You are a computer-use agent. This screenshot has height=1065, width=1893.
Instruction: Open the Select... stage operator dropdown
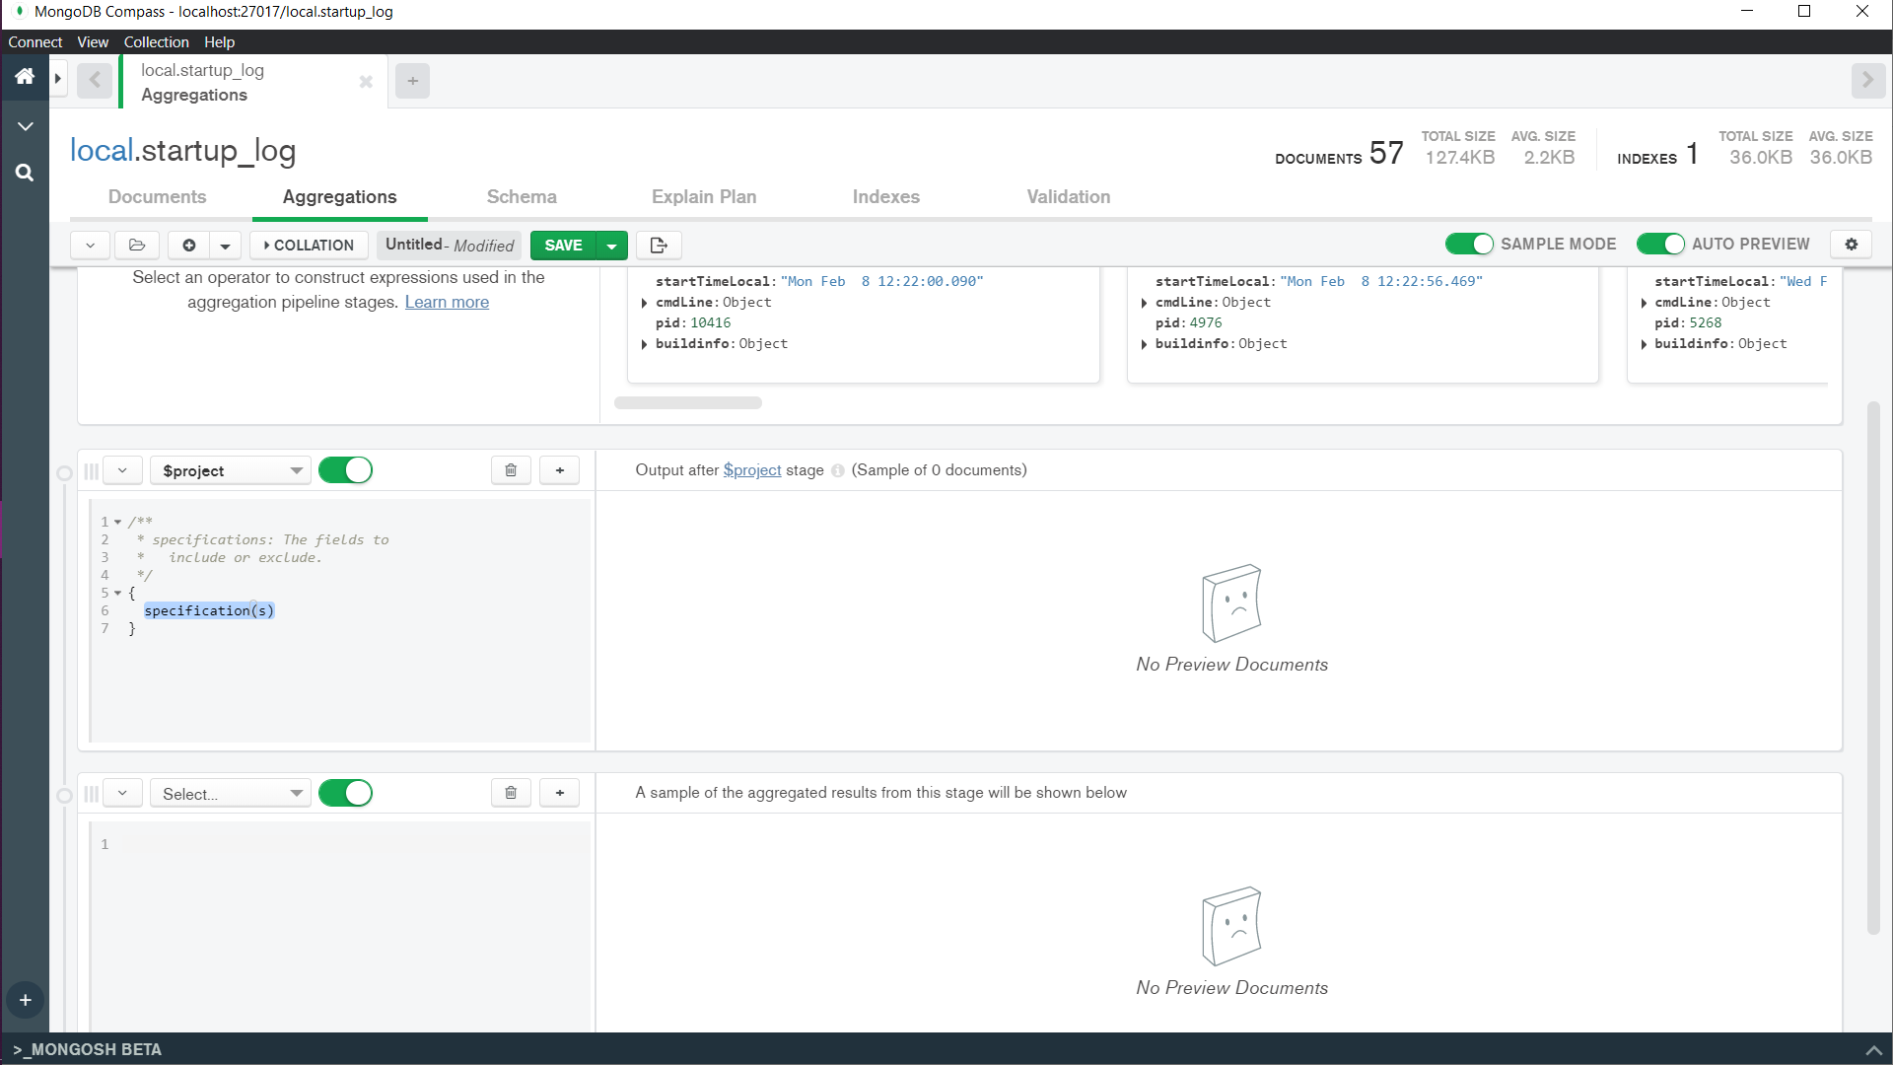tap(231, 793)
